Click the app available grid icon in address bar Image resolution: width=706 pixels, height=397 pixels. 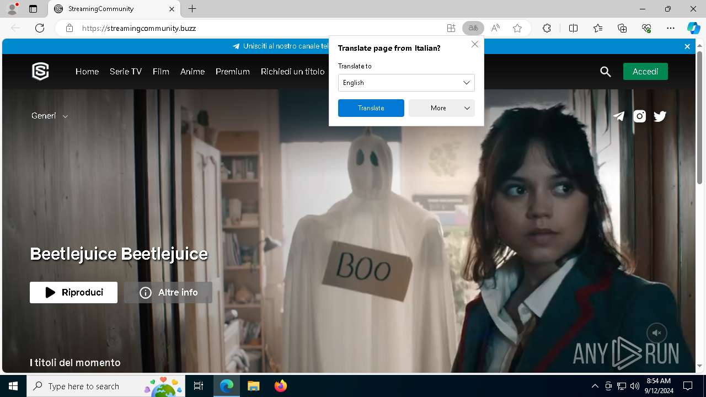[451, 28]
